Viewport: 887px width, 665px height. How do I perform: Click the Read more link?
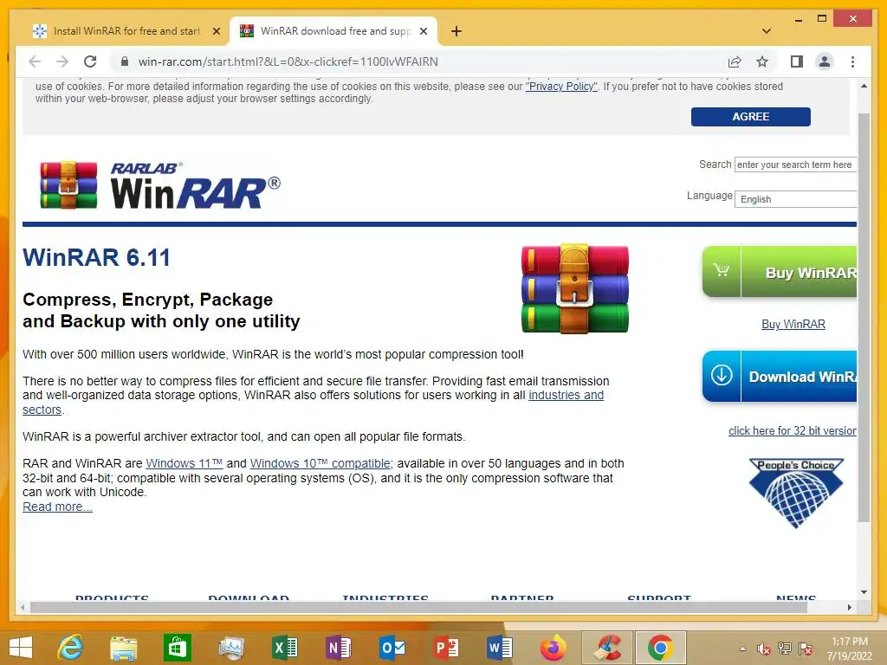(57, 507)
